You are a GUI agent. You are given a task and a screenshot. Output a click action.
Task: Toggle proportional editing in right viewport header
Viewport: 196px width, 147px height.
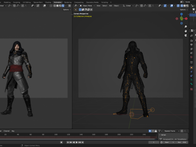point(150,6)
